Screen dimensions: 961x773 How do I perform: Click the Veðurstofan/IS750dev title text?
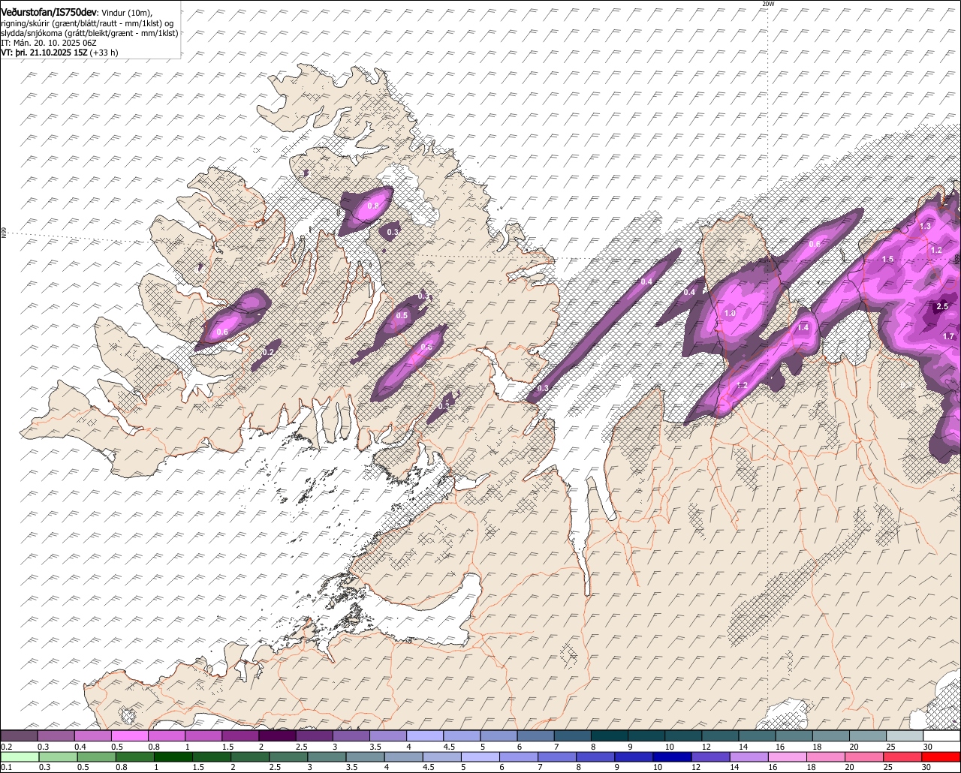coord(49,13)
